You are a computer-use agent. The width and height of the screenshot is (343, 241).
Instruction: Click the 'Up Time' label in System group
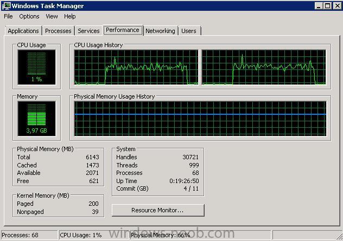click(x=126, y=181)
